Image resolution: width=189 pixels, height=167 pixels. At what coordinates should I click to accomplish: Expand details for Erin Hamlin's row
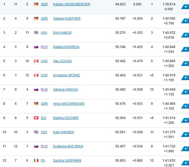[x=185, y=35]
